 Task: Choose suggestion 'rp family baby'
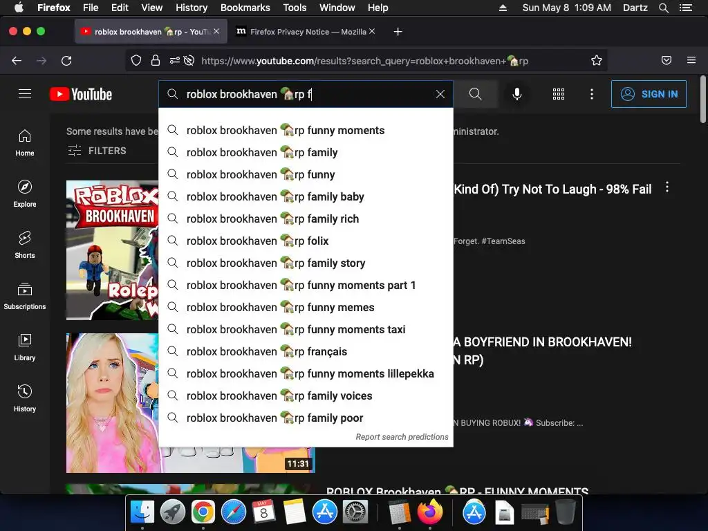(x=306, y=197)
